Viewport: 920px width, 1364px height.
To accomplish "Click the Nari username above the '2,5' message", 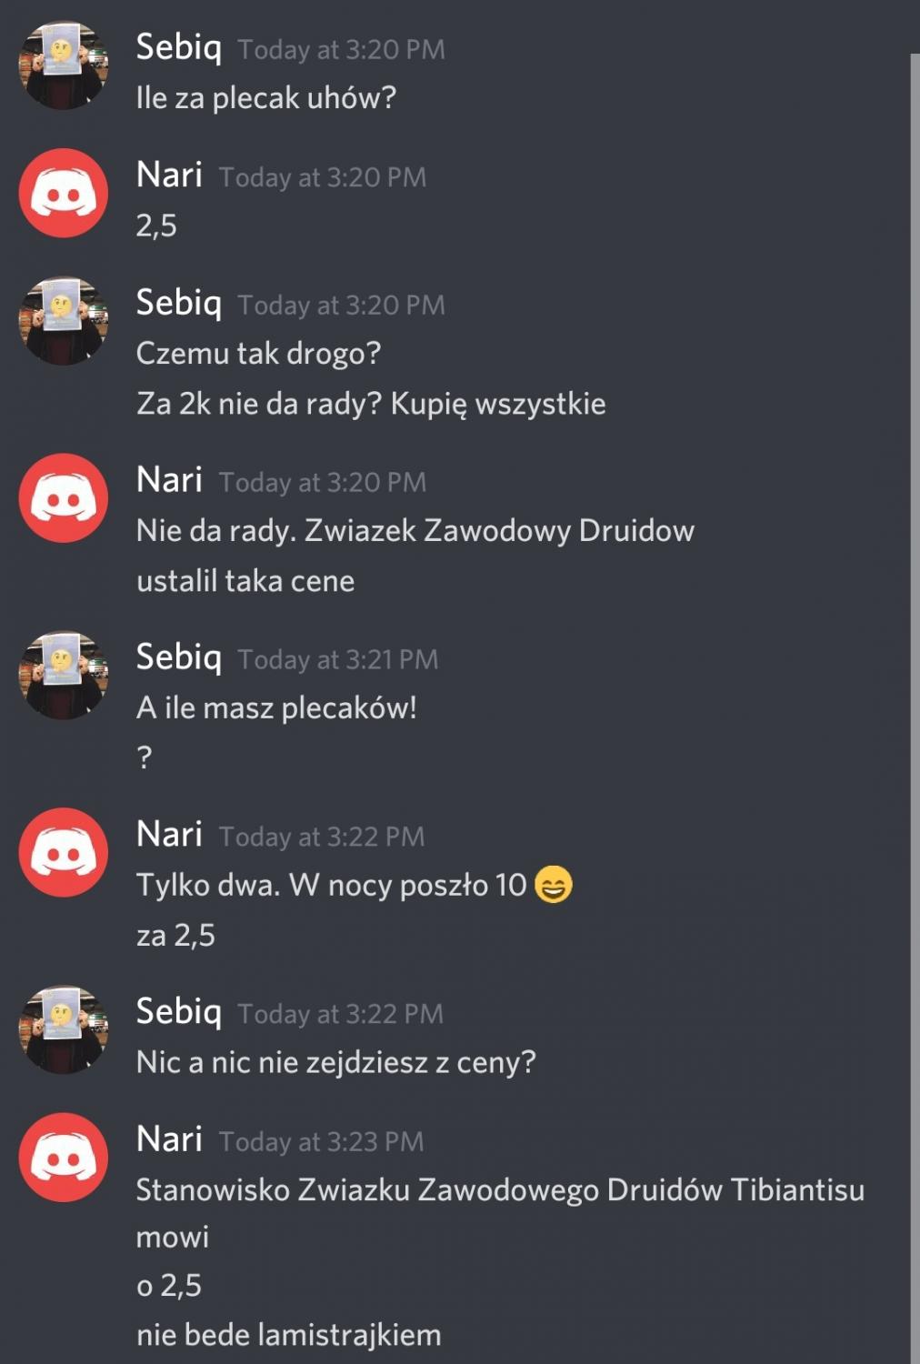I will click(x=169, y=175).
